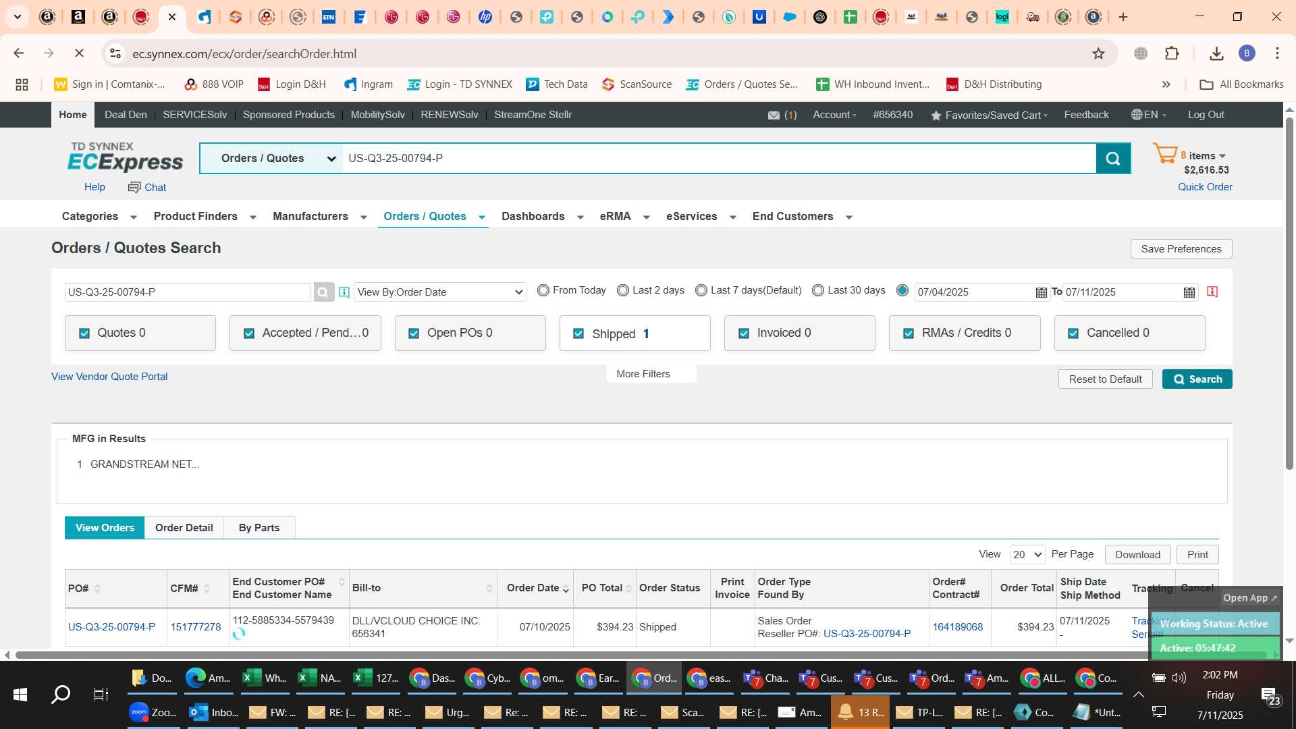Uncheck the Quotes checkbox

pyautogui.click(x=84, y=333)
